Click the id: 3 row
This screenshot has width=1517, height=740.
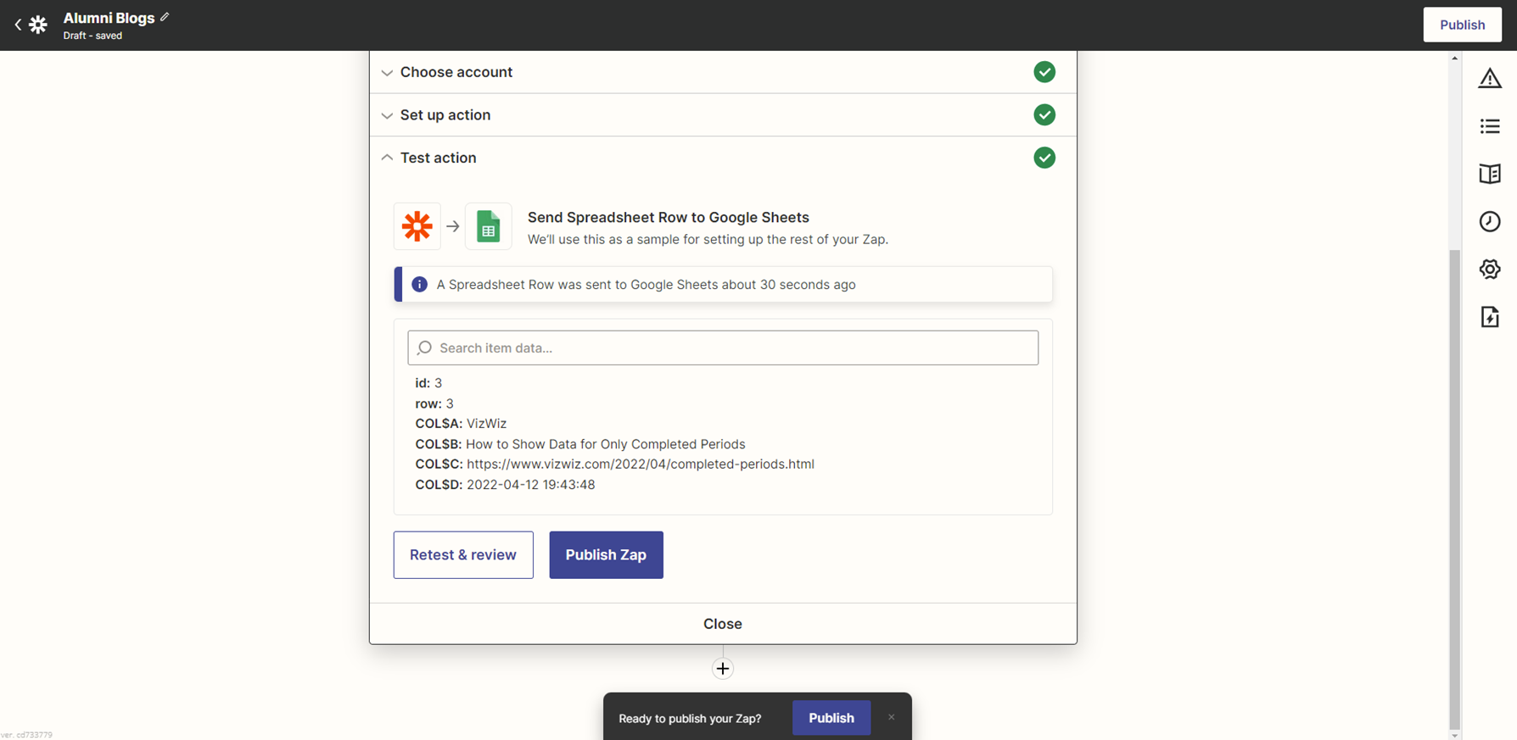(x=428, y=383)
